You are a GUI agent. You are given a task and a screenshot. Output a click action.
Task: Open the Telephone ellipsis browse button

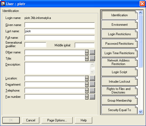(92, 91)
